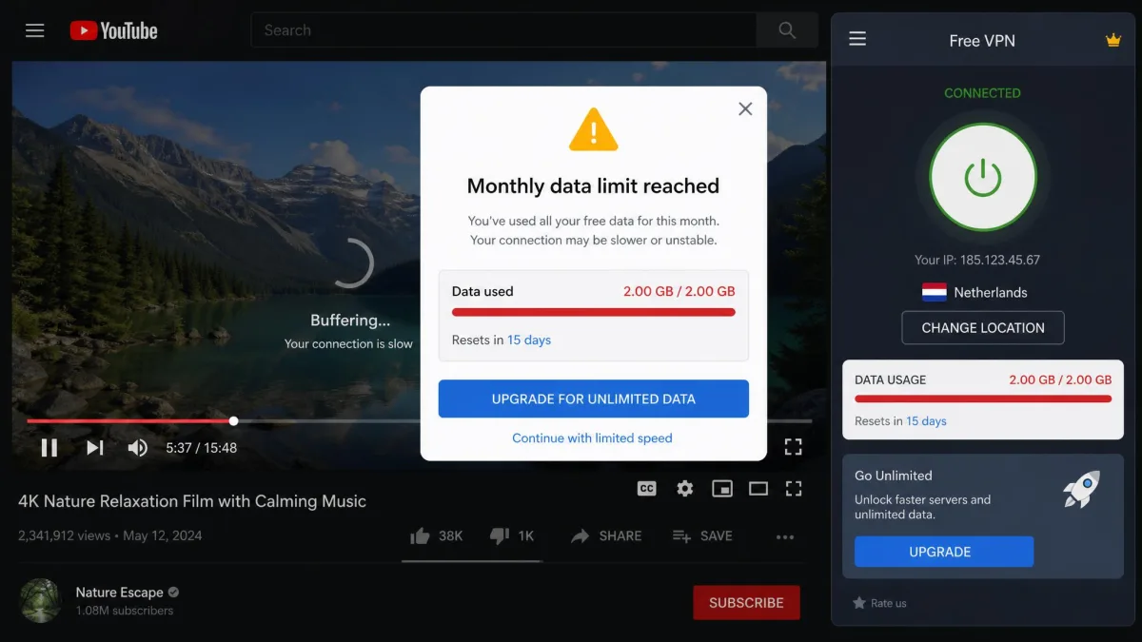
Task: Click the 2,341,912 views text
Action: (65, 535)
